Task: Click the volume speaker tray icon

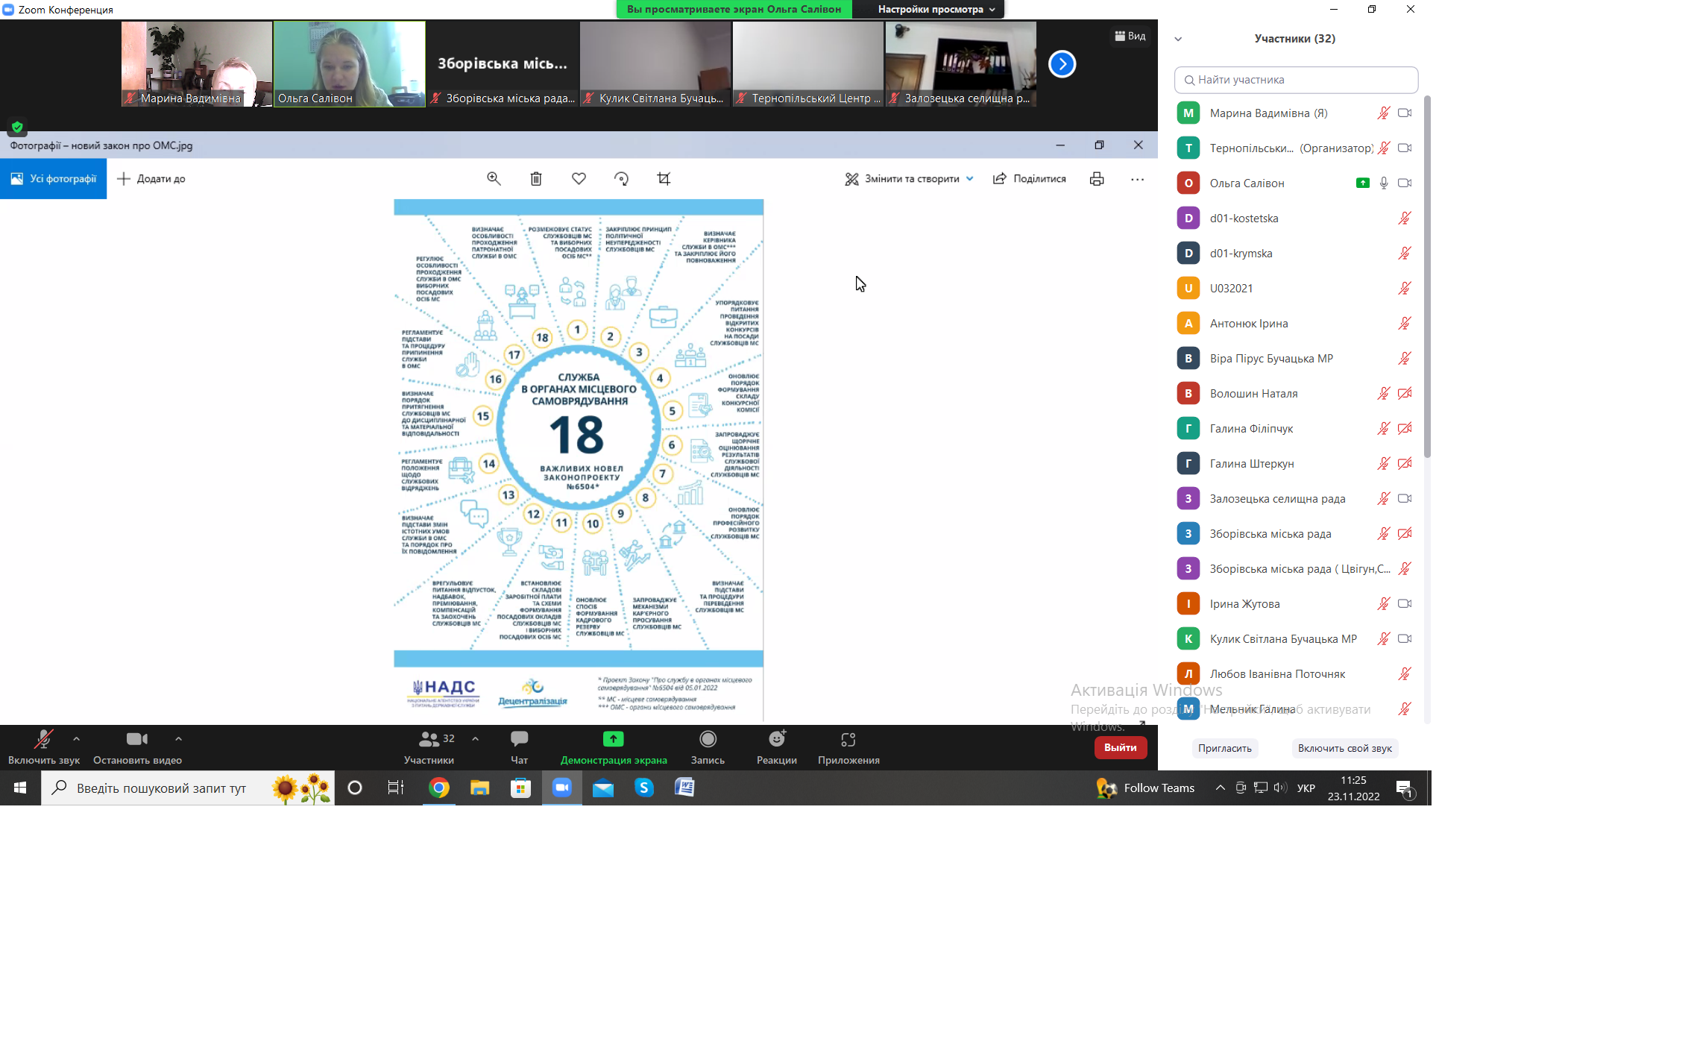Action: pyautogui.click(x=1280, y=788)
